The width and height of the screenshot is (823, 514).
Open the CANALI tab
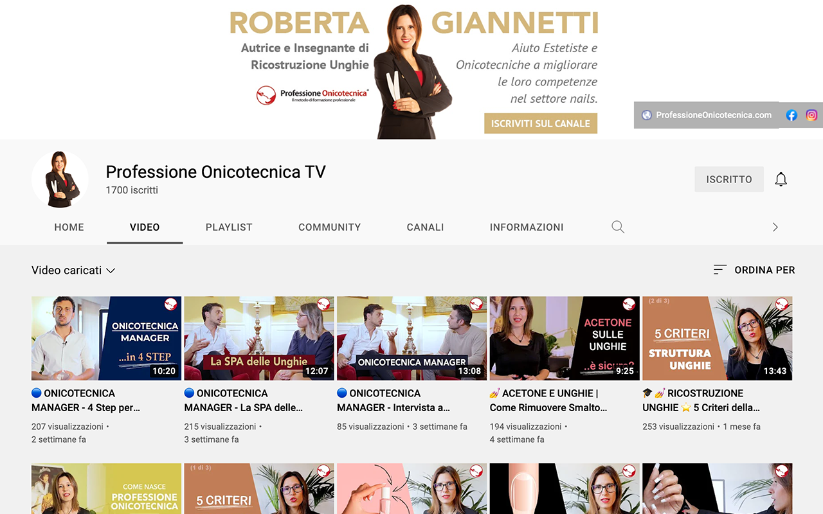coord(425,227)
